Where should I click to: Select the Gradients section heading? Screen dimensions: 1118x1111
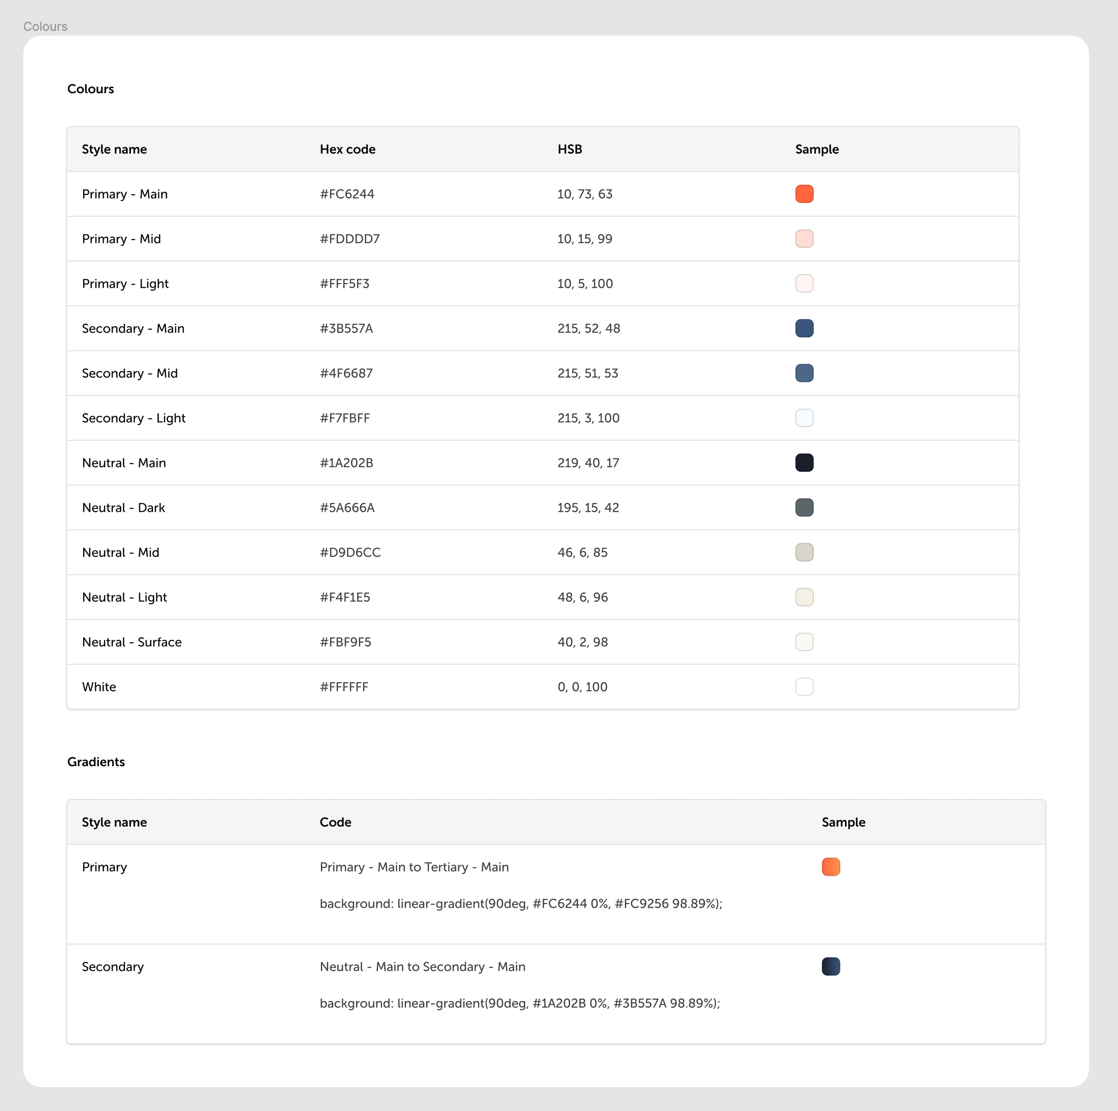(96, 762)
